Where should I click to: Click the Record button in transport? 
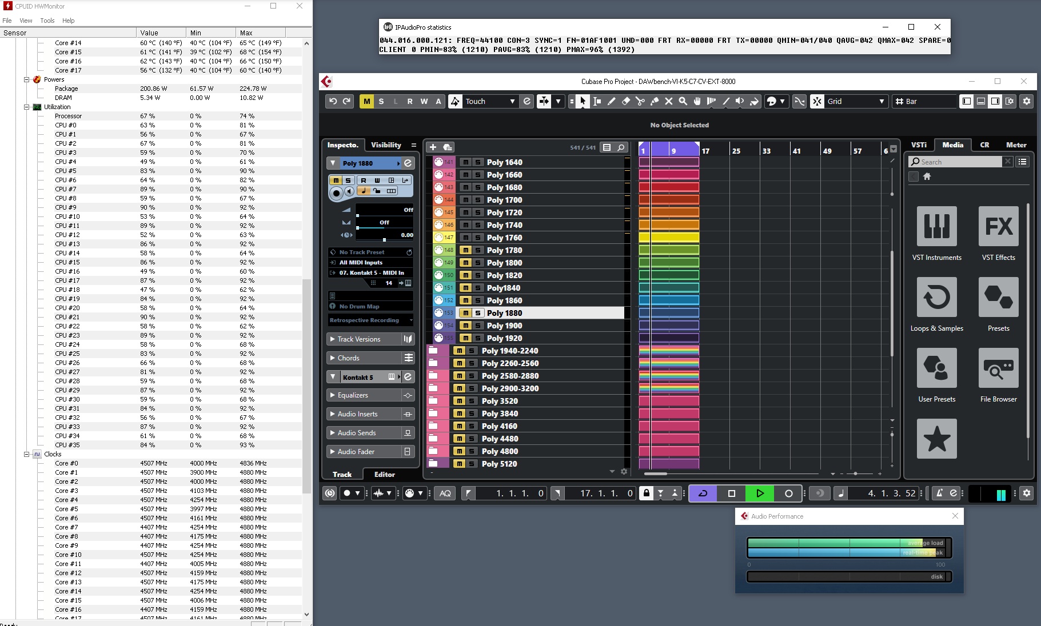tap(788, 493)
